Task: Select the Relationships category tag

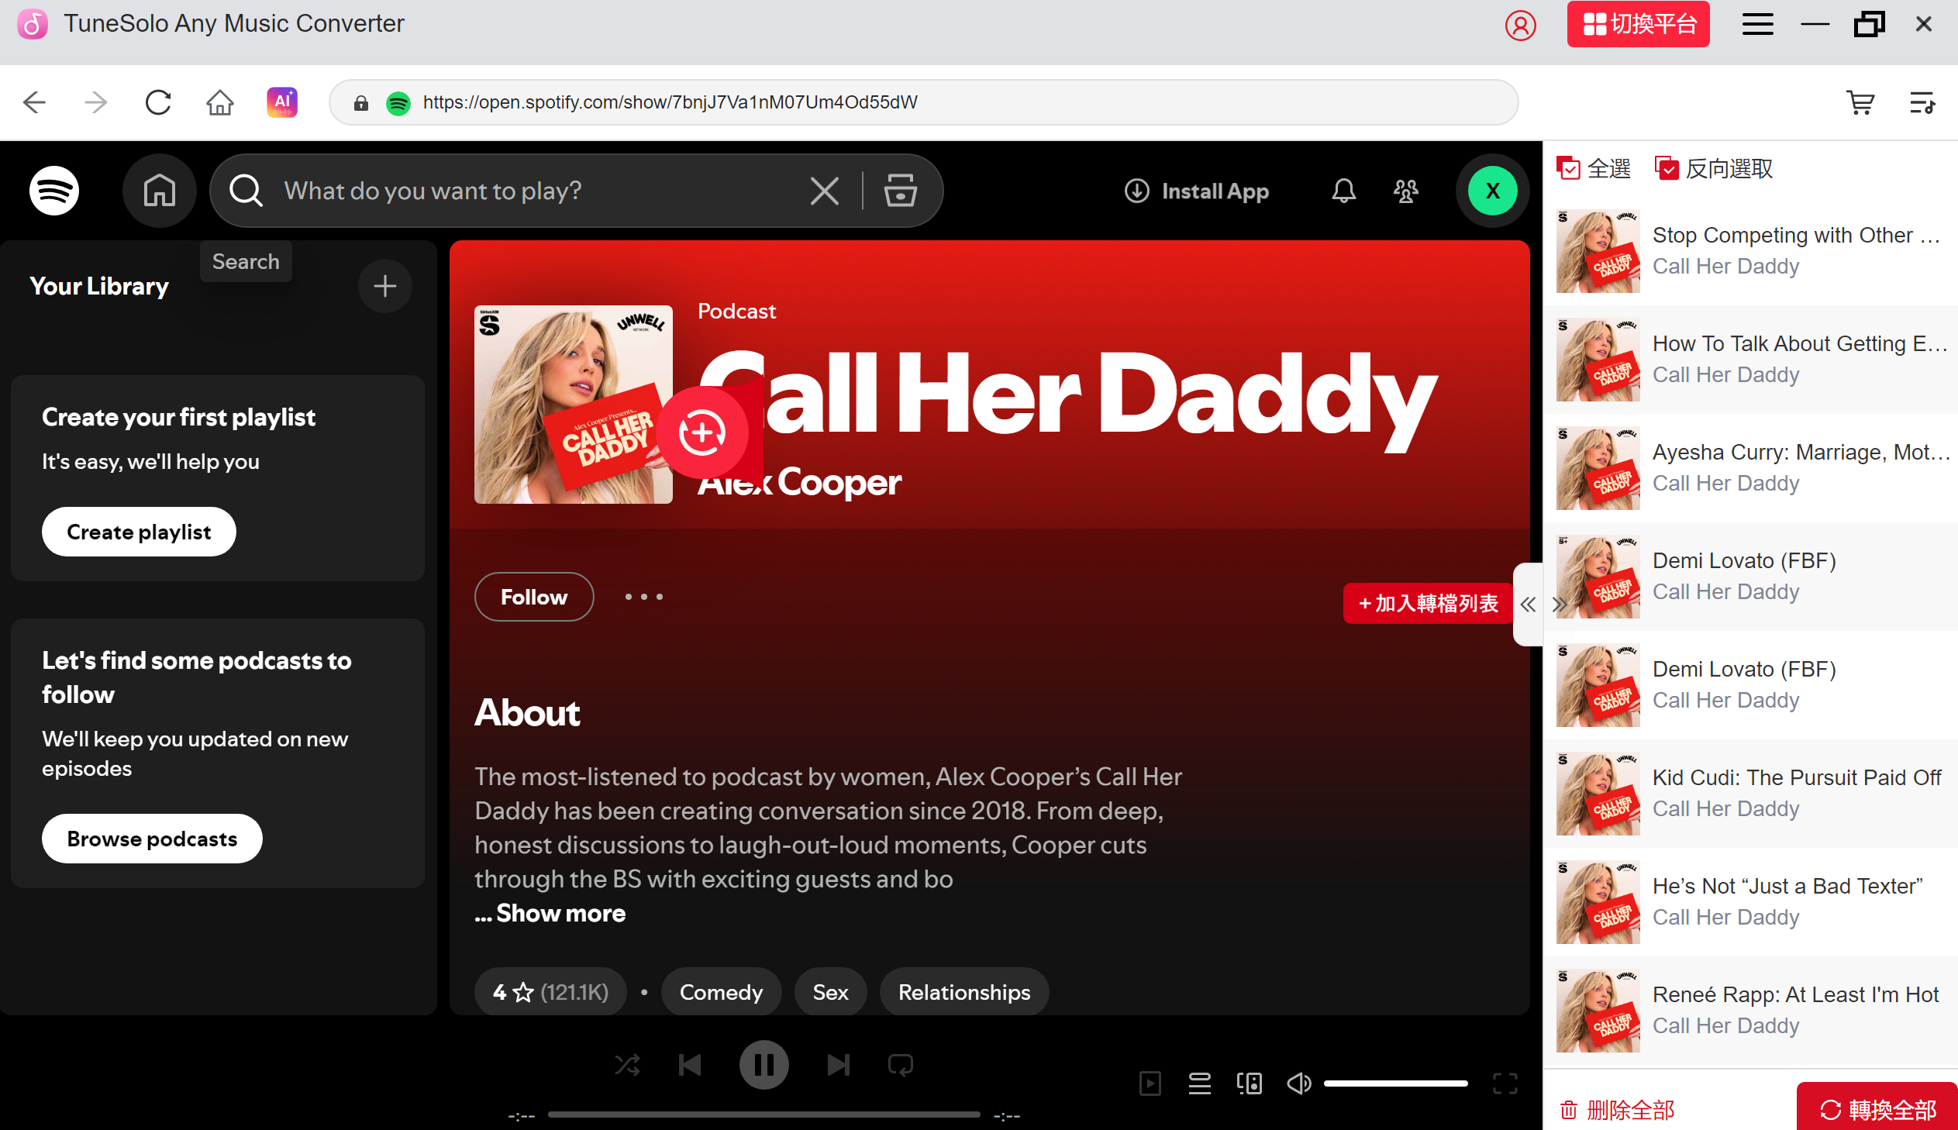Action: tap(963, 992)
